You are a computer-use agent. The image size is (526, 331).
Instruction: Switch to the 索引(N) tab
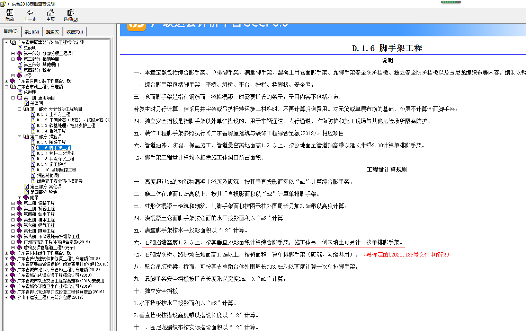click(x=32, y=32)
